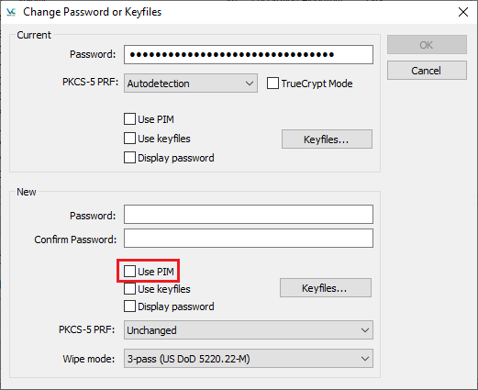The width and height of the screenshot is (478, 390).
Task: Enable TrueCrypt Mode checkbox
Action: 272,84
